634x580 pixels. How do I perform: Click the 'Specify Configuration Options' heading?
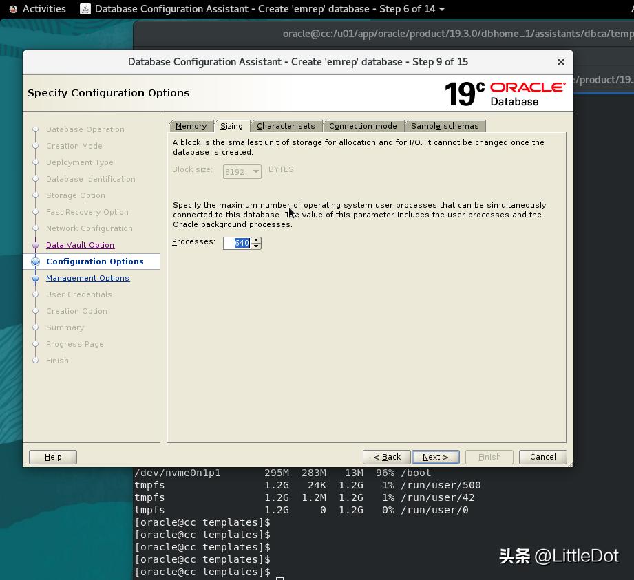(108, 93)
